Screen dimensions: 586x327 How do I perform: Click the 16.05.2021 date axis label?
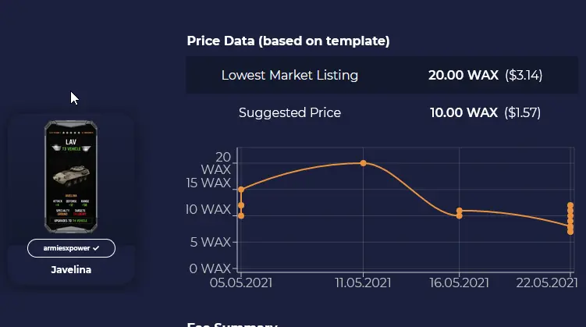[x=459, y=283]
